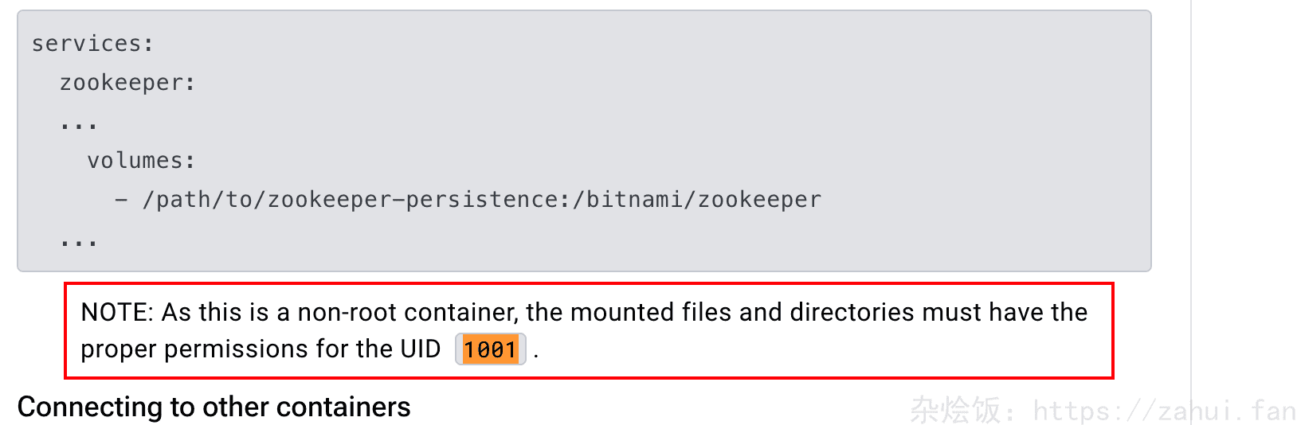
Task: Click the word 'NOTE:' in the note
Action: (117, 312)
